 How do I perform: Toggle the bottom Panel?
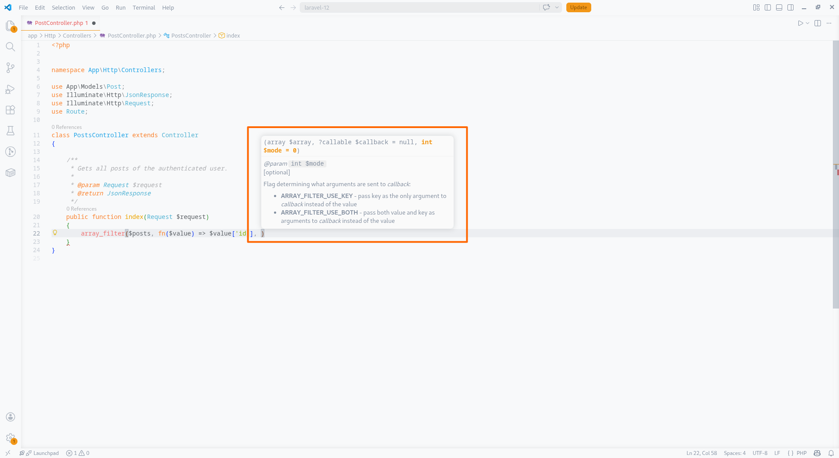click(x=779, y=7)
